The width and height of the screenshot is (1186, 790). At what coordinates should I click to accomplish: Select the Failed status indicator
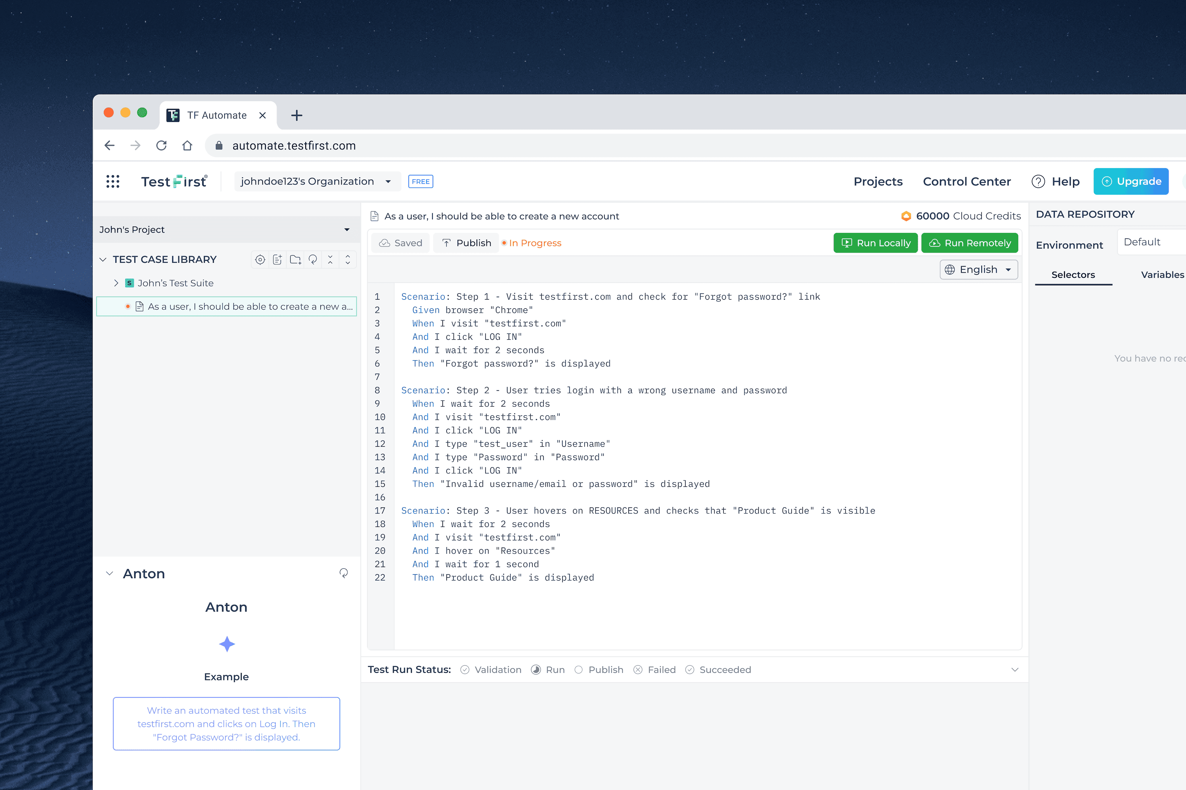pyautogui.click(x=638, y=670)
